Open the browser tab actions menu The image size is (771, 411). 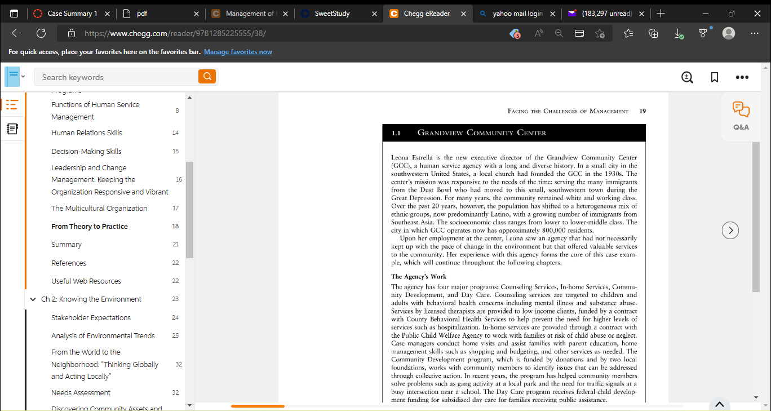coord(14,14)
